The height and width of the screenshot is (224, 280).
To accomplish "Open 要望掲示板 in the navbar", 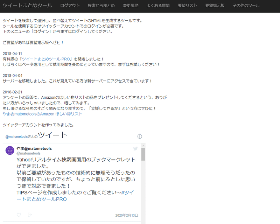I will (x=215, y=6).
